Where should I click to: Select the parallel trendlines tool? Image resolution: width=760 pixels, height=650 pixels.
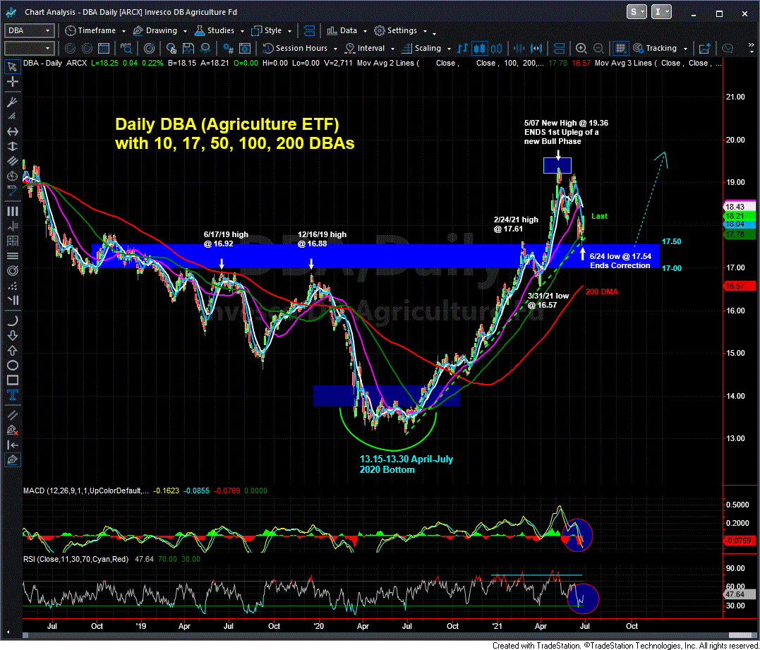point(13,414)
